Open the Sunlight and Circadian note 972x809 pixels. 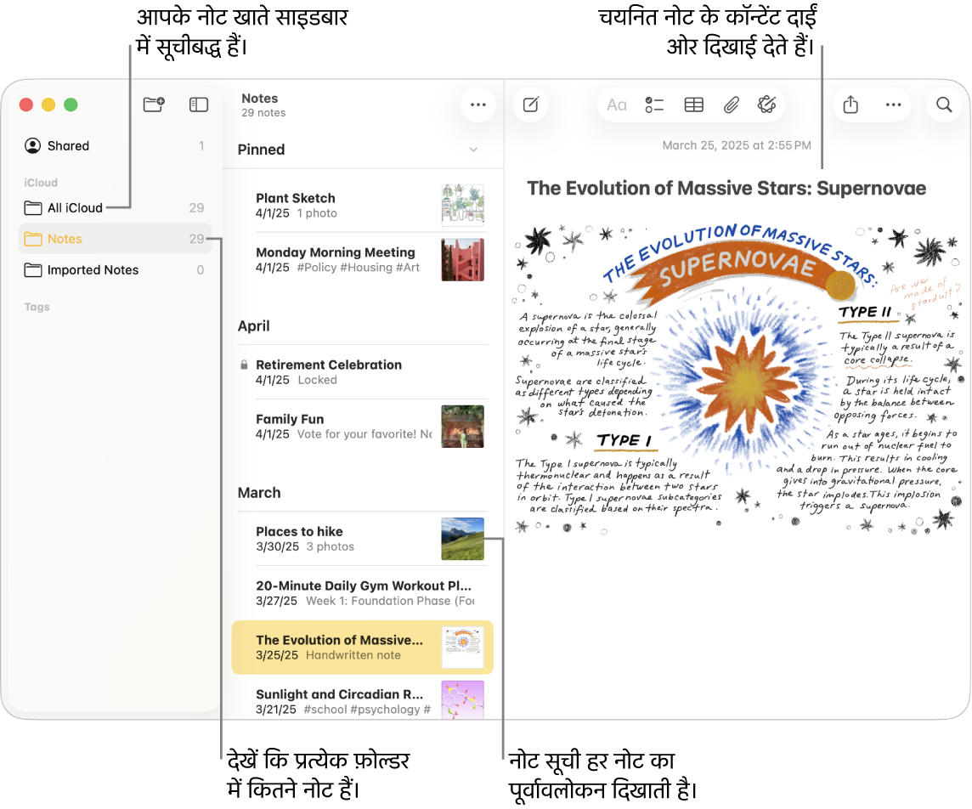(363, 700)
